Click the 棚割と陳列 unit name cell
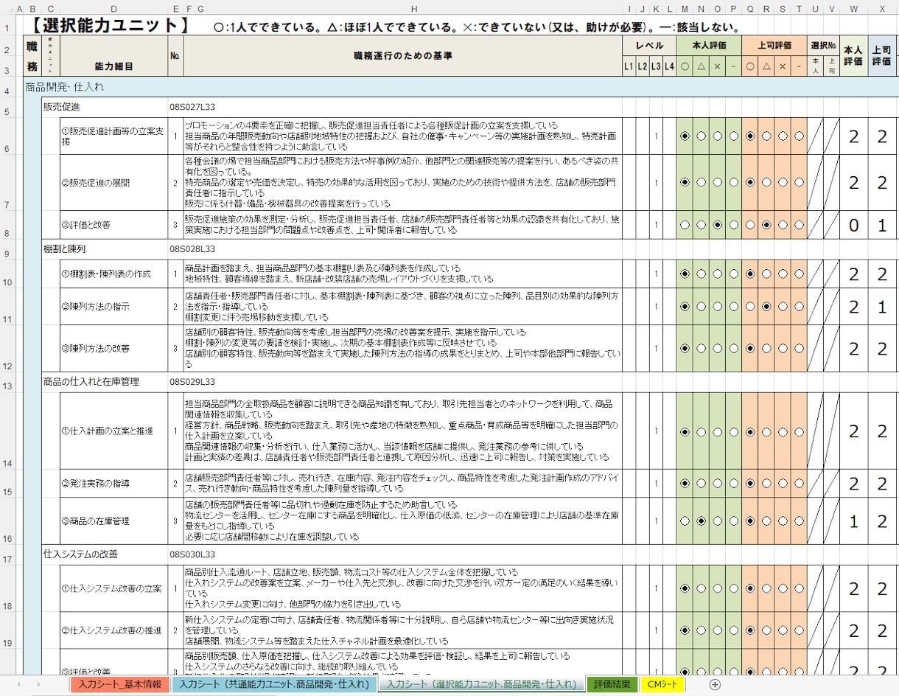Image resolution: width=899 pixels, height=696 pixels. [x=64, y=249]
